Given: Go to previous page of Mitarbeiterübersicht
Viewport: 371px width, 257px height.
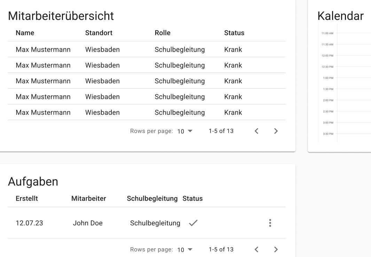Looking at the screenshot, I should (256, 131).
